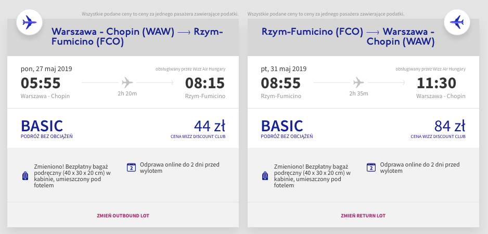The height and width of the screenshot is (234, 488).
Task: Click the Warszawa - Chopin to Rzym-Fumicino heading
Action: pos(137,37)
